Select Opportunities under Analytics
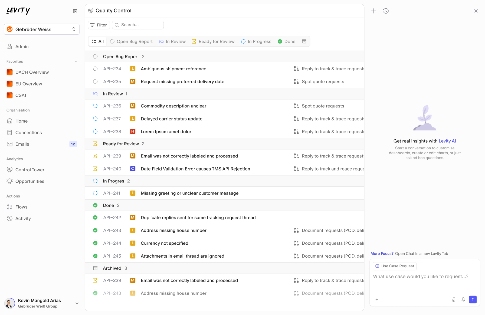 pos(30,181)
